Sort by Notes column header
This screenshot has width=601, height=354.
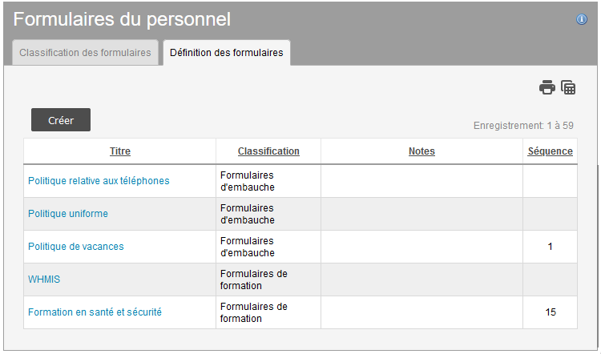tap(422, 151)
